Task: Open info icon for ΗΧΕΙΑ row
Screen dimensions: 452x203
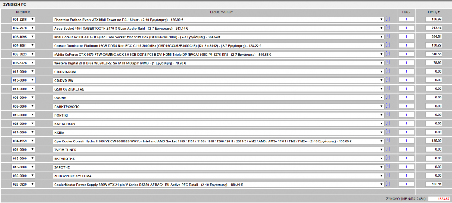Action: click(x=388, y=132)
